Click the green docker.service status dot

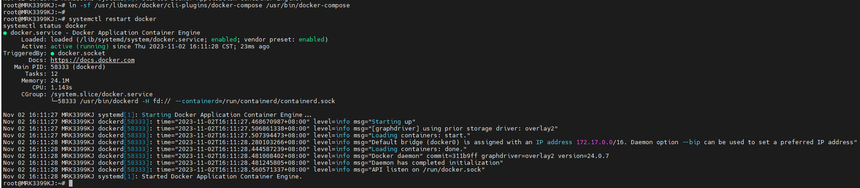5,33
